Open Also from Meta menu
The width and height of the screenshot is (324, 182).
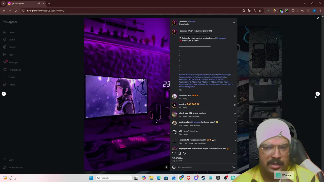13,168
